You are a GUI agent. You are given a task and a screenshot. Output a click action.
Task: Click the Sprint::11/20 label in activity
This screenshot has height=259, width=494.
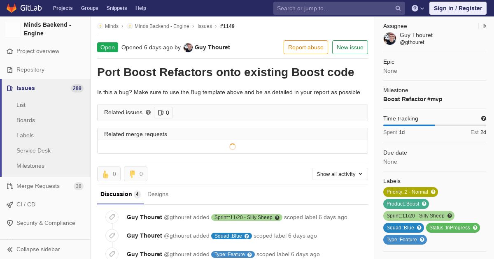point(247,217)
